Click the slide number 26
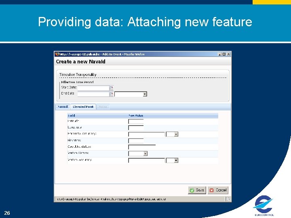291x218 pixels. coord(7,213)
